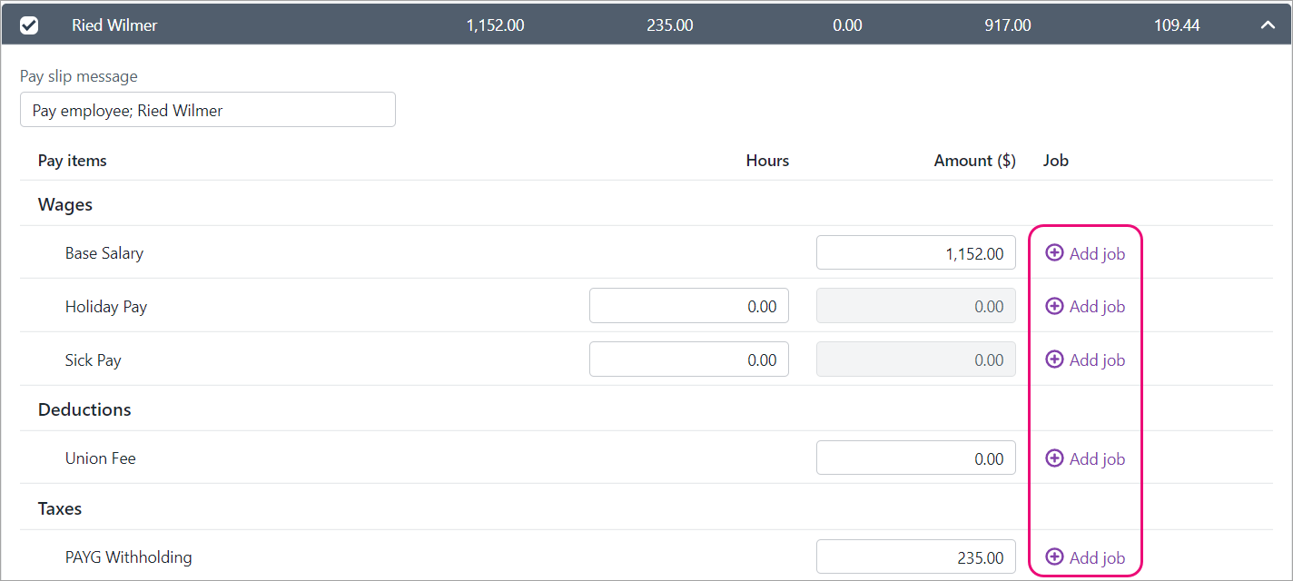
Task: Click the Hours column header
Action: coord(767,161)
